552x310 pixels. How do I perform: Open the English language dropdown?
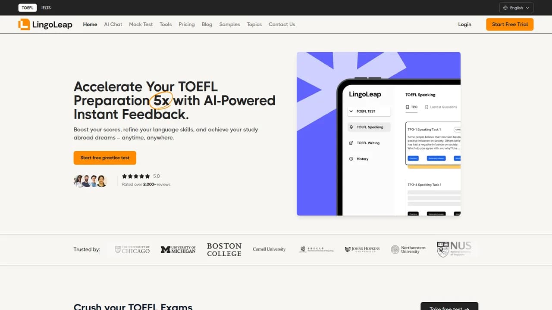pos(516,8)
